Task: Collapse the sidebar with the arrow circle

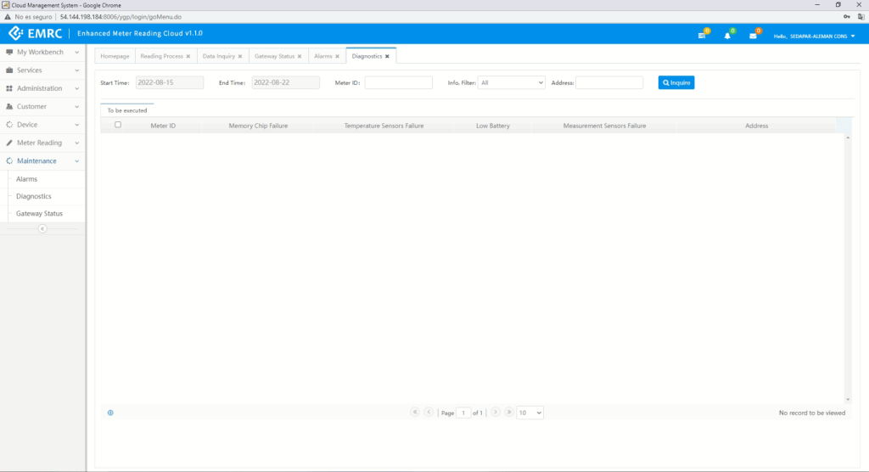Action: [42, 228]
